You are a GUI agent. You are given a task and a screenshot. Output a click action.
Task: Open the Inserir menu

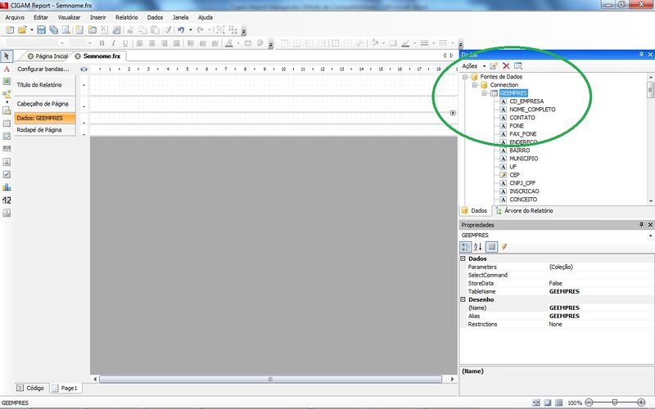[98, 17]
